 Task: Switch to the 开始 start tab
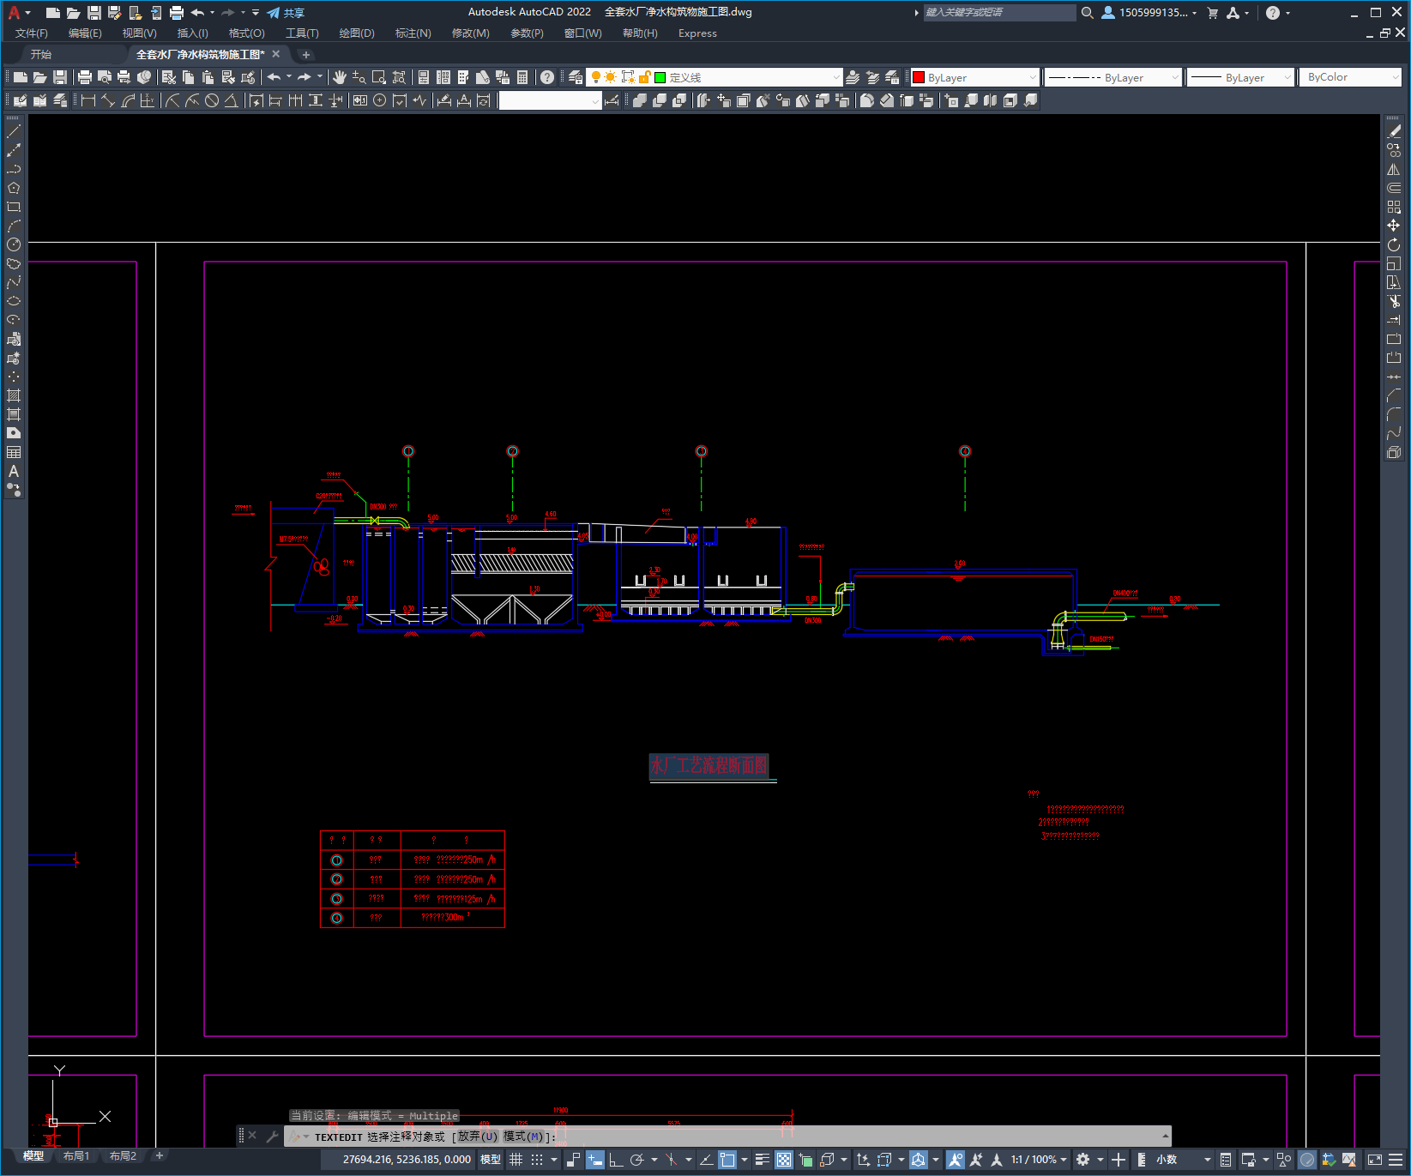[41, 54]
